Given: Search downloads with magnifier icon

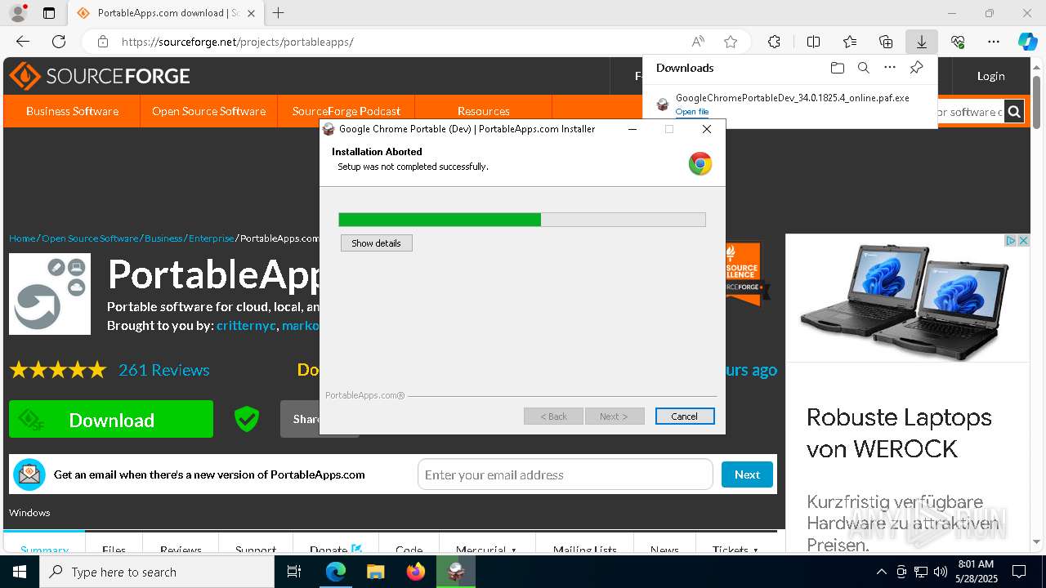Looking at the screenshot, I should click(x=863, y=68).
